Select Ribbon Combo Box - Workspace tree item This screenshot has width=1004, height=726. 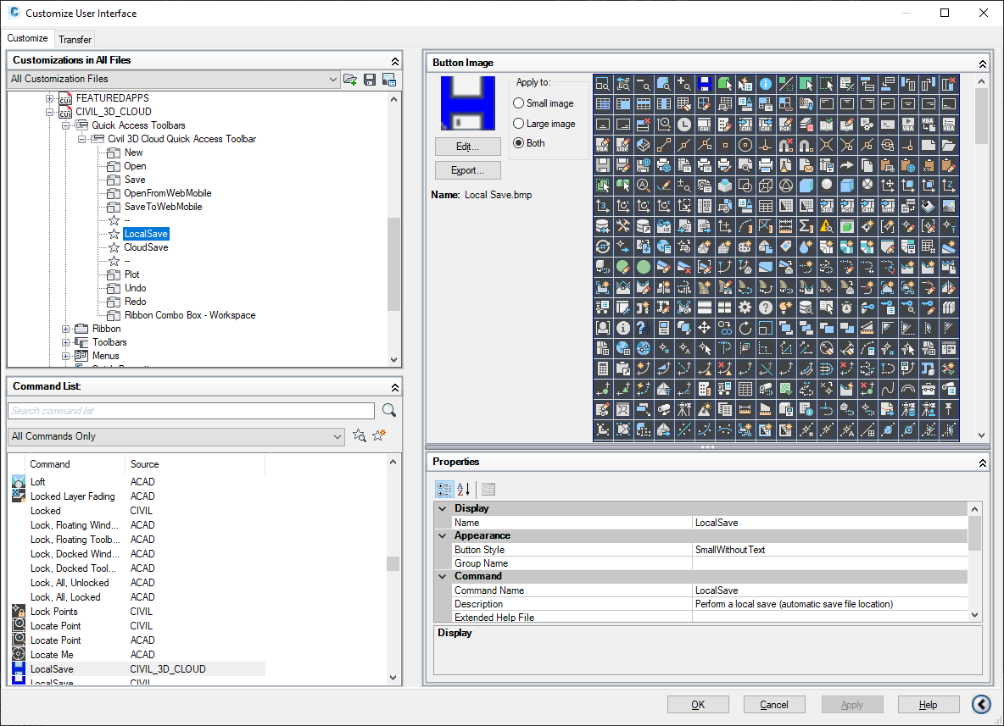coord(190,315)
